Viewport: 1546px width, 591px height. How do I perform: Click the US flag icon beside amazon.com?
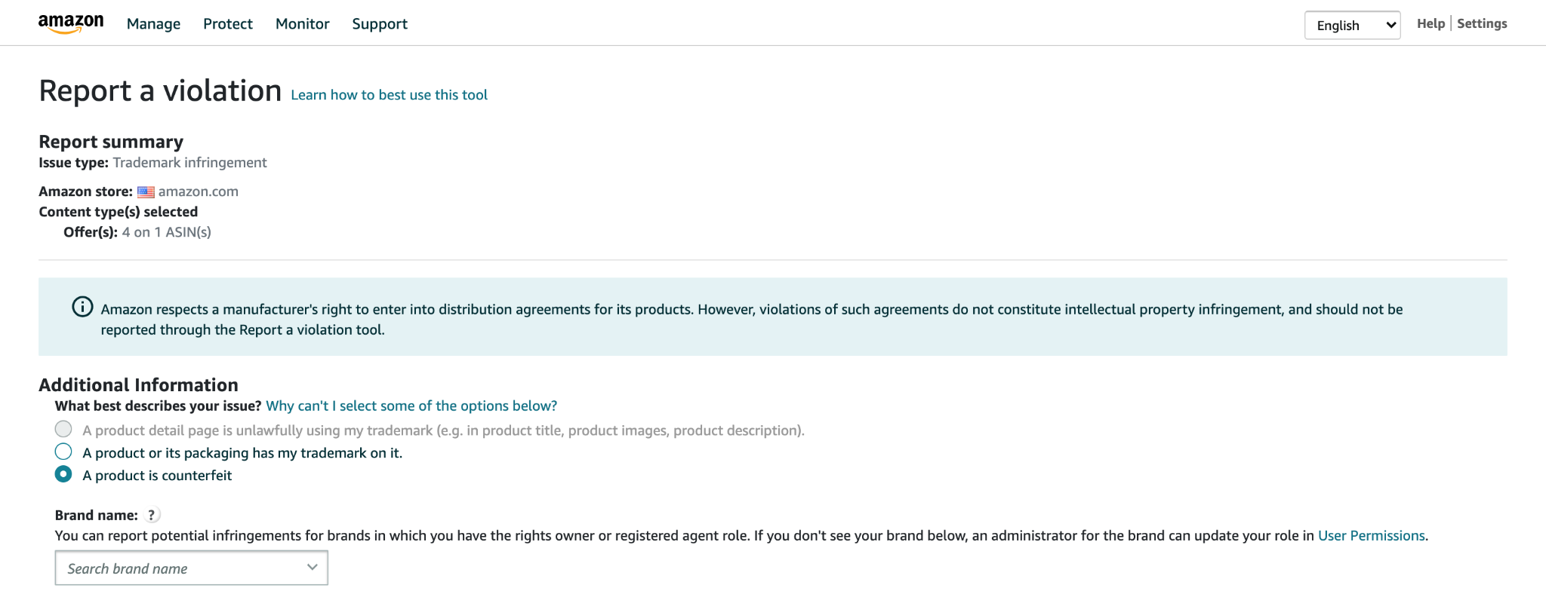pos(146,191)
